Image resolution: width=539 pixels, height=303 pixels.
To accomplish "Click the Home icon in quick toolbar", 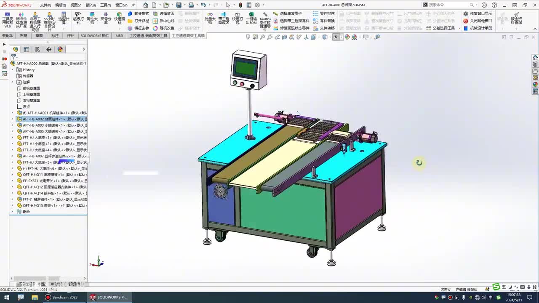I will (145, 5).
